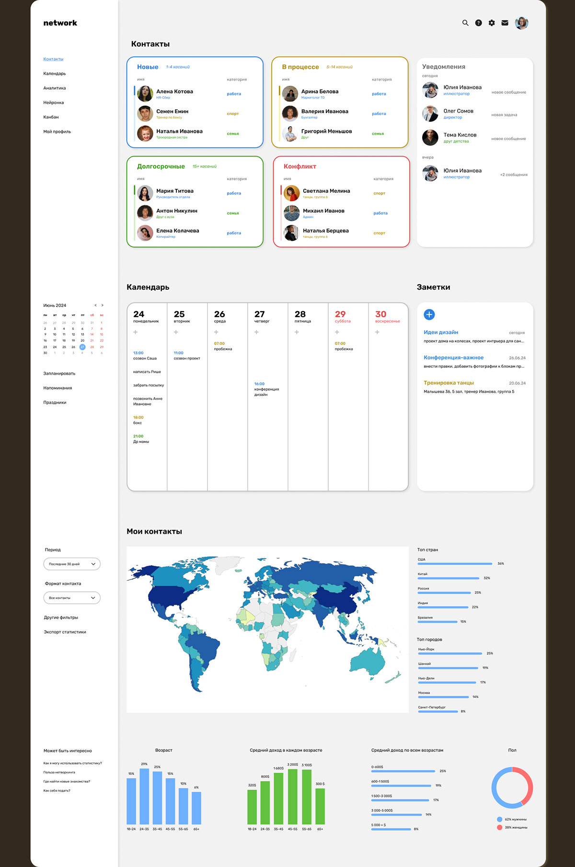Open the 'Идеи дизайн' note

(x=441, y=332)
